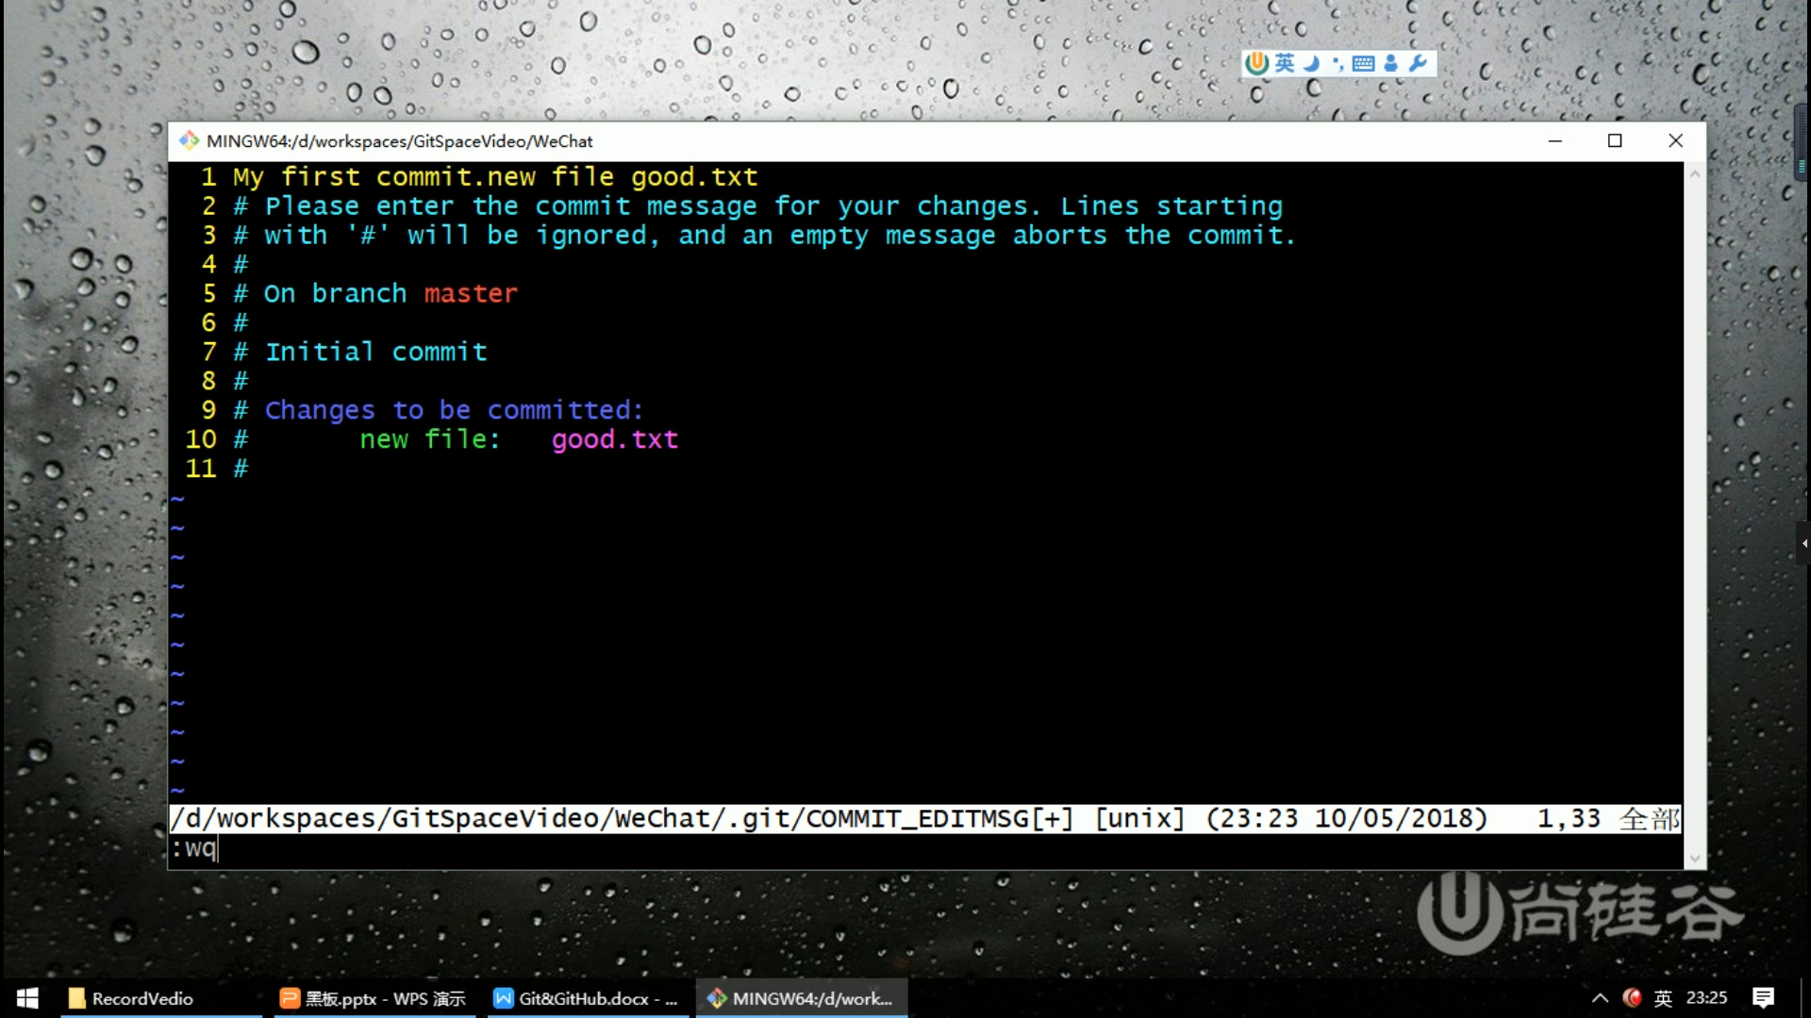Toggle the 英 language mode on IME toolbar
This screenshot has height=1018, width=1811.
tap(1285, 63)
